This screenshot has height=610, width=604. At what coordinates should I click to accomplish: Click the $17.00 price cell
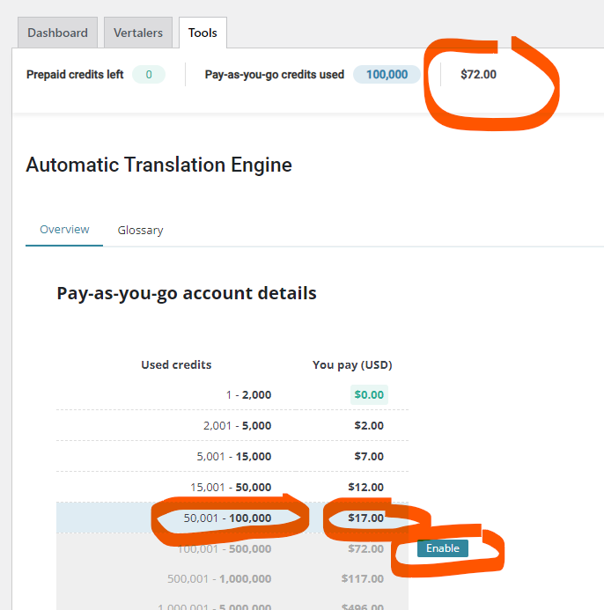tap(365, 518)
